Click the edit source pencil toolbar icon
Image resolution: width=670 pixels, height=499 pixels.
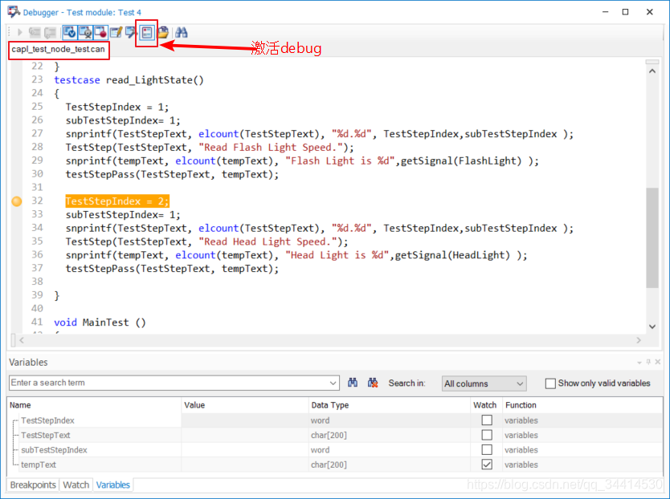[116, 32]
